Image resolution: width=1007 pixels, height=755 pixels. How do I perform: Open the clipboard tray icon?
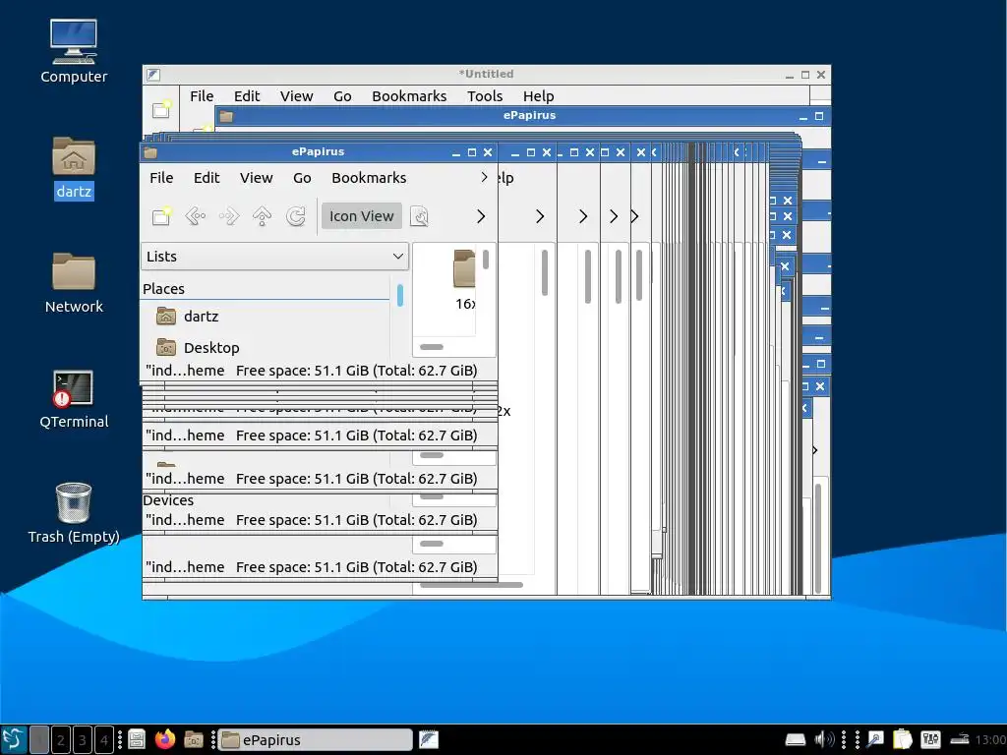[x=903, y=739]
